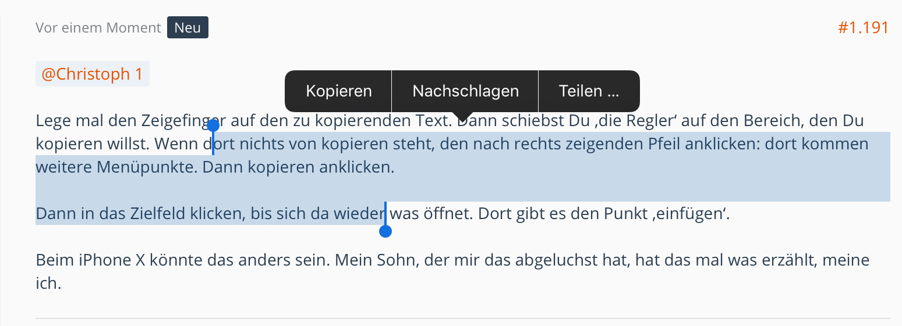This screenshot has width=902, height=326.
Task: Click the 'Vor einem Moment' timestamp
Action: tap(98, 28)
